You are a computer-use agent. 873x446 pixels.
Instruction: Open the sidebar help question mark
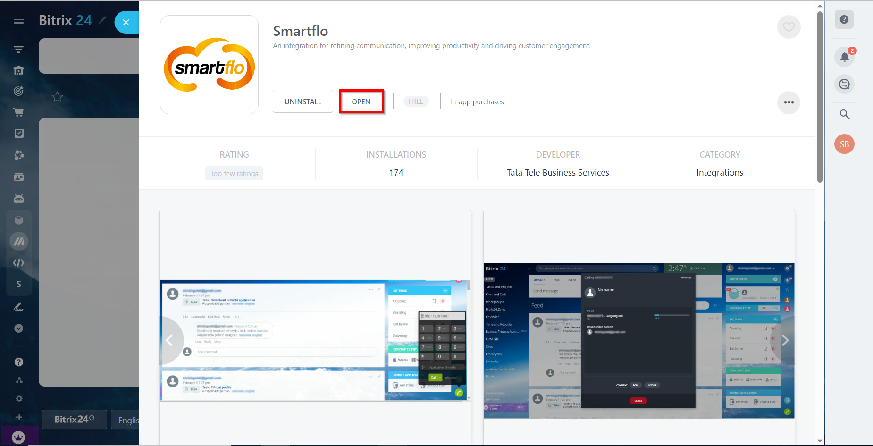pyautogui.click(x=19, y=362)
